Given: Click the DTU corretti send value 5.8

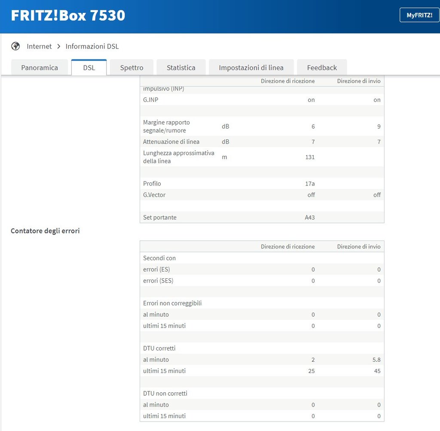Looking at the screenshot, I should 376,360.
